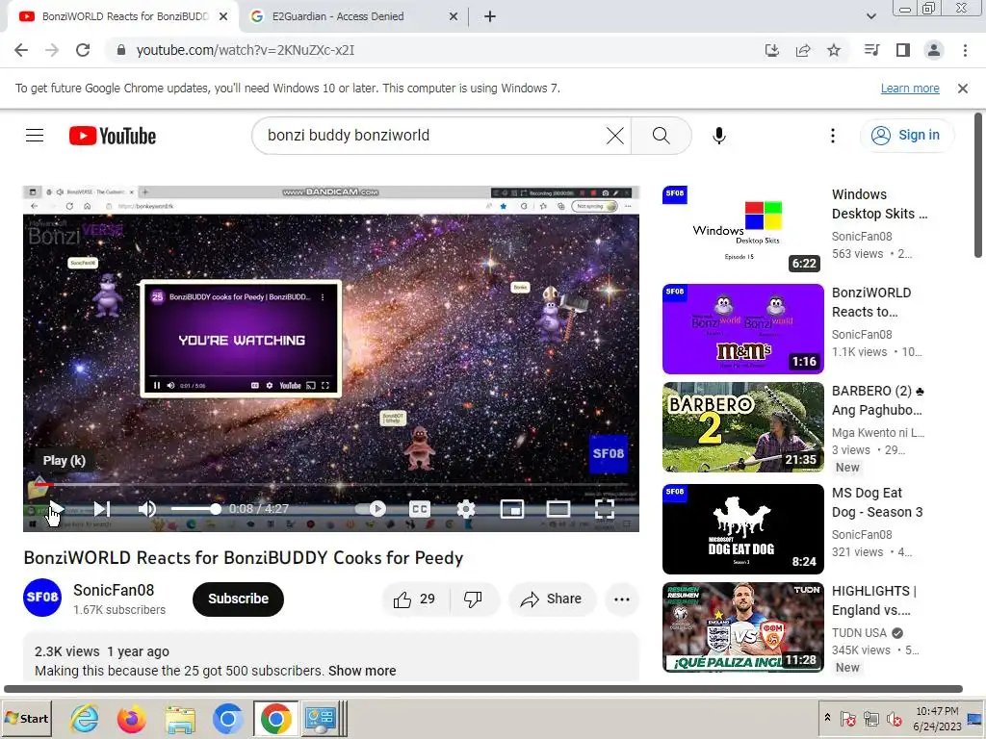
Task: Enter full screen video icon
Action: click(x=605, y=509)
